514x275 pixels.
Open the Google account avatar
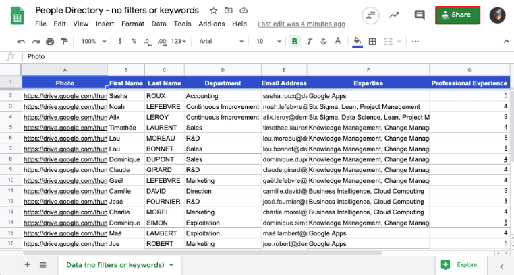point(498,15)
